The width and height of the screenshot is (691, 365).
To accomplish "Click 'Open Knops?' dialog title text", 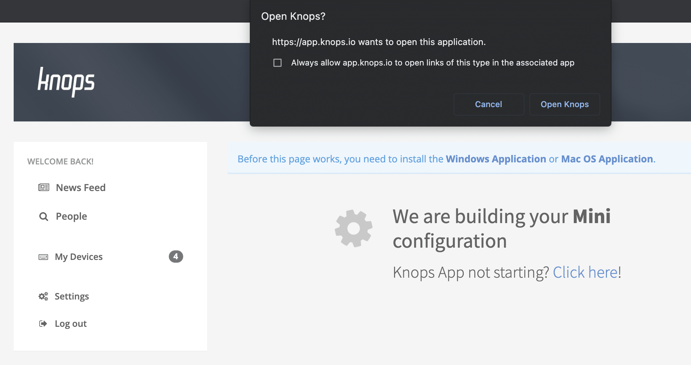I will (x=293, y=16).
